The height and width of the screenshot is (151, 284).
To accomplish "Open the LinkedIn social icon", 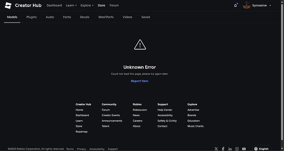I will [230, 149].
